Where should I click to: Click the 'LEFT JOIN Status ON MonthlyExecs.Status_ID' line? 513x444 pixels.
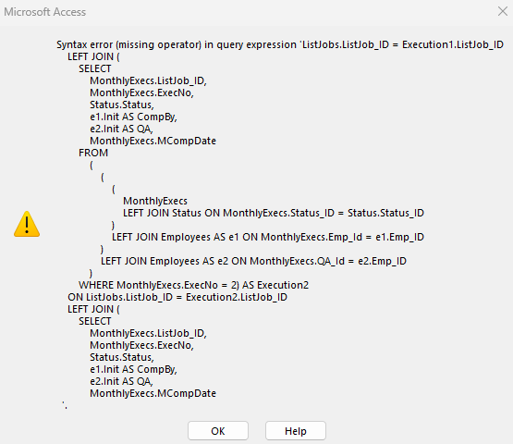point(274,213)
